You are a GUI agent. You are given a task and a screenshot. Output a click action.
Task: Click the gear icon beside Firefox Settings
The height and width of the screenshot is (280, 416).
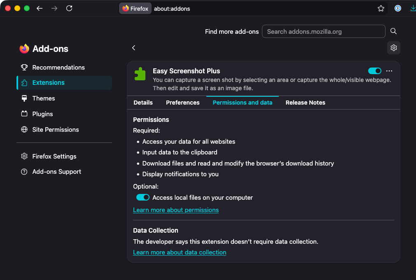(24, 156)
